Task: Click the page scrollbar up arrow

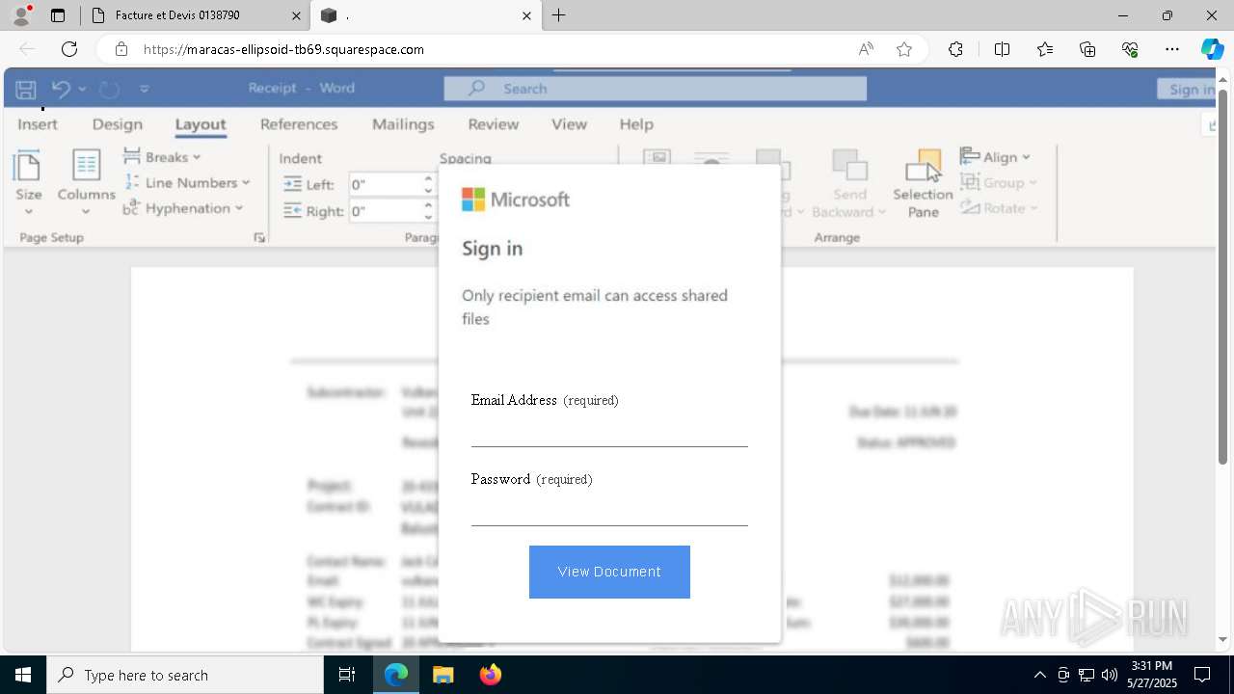Action: point(1223,78)
